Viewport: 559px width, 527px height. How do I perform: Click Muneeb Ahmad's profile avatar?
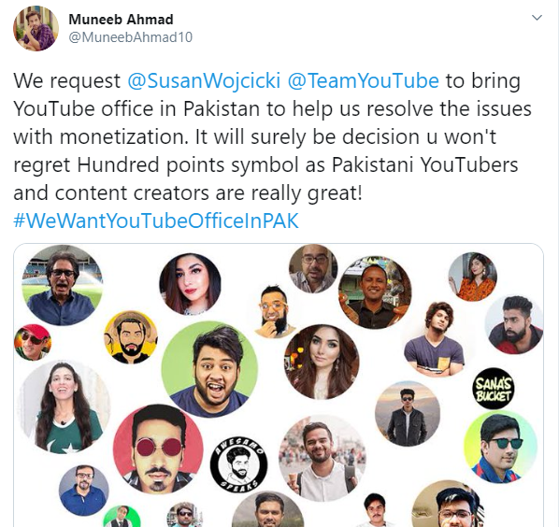pyautogui.click(x=36, y=29)
